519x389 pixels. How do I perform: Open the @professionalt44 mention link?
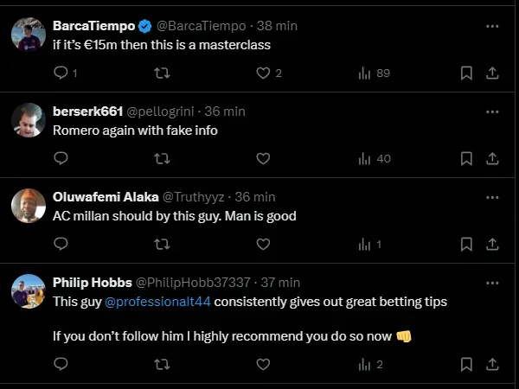[x=157, y=302]
